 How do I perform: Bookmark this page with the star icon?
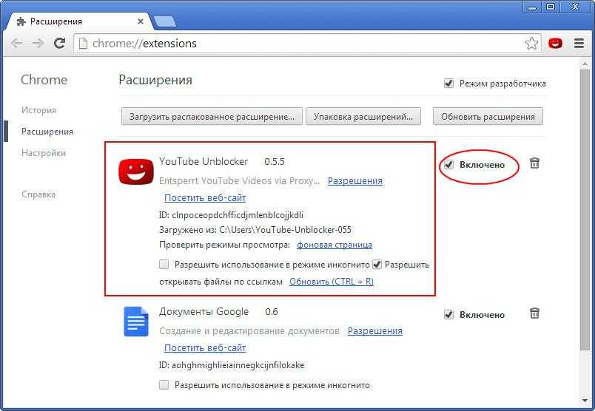coord(531,43)
